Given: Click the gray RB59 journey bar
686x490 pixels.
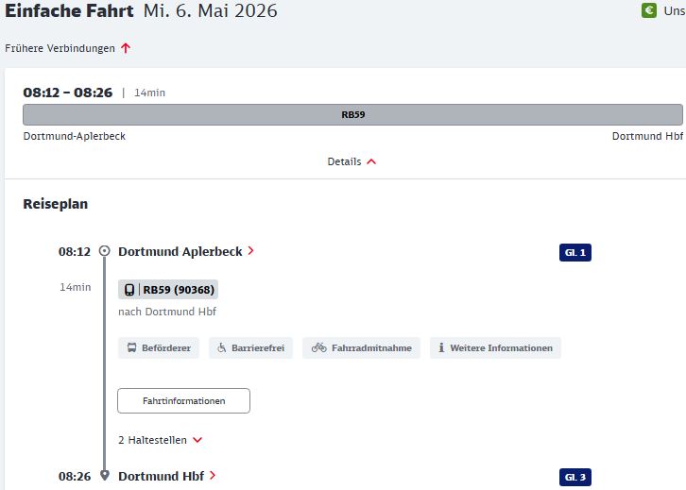Looking at the screenshot, I should point(352,115).
